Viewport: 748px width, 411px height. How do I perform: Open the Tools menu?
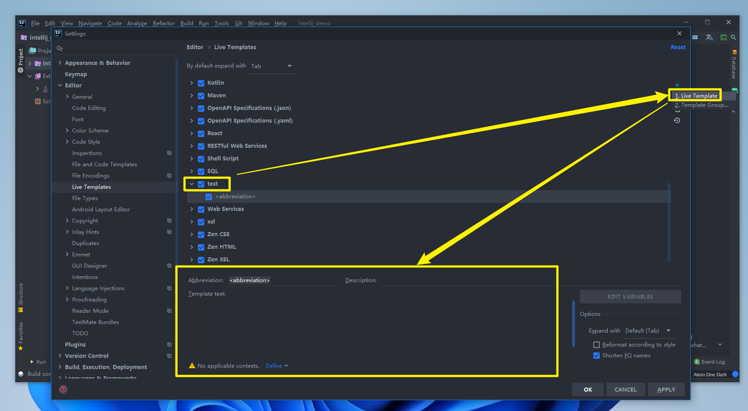(x=221, y=23)
